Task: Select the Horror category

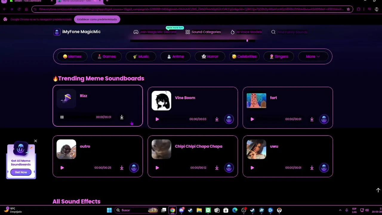Action: coord(210,56)
